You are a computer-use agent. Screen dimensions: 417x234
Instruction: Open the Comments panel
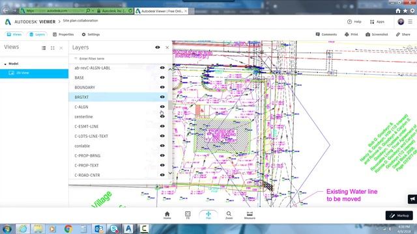(x=326, y=34)
